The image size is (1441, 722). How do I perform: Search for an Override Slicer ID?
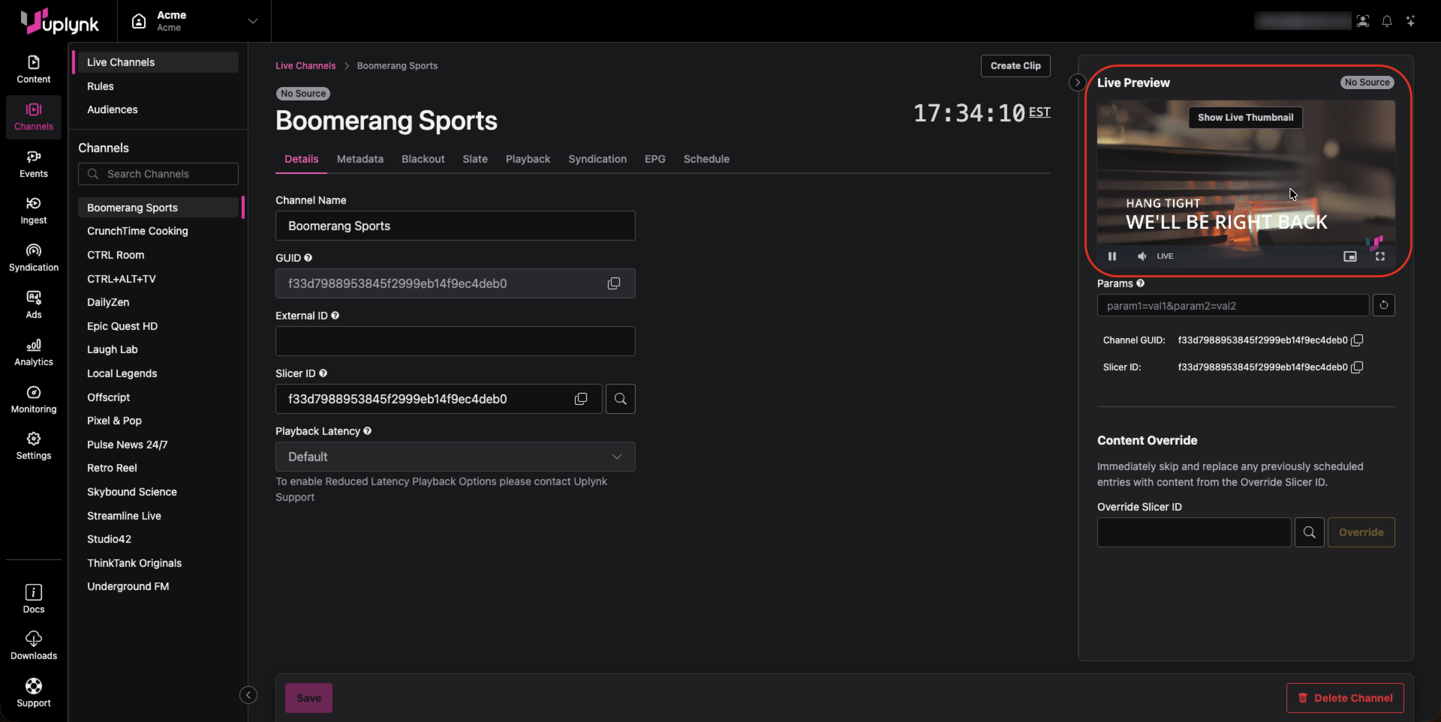[1309, 532]
